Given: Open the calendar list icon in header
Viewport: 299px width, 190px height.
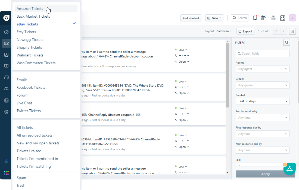Looking at the screenshot, I should click(x=272, y=18).
